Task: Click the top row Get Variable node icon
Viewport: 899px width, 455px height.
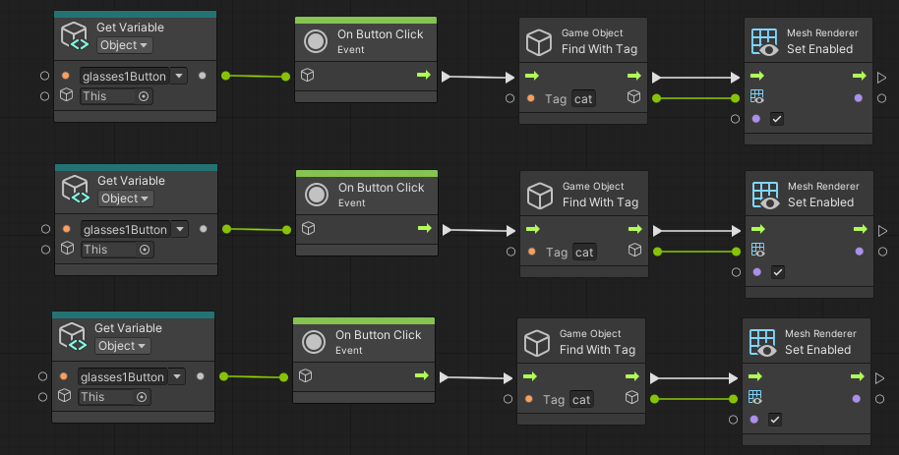Action: 76,36
